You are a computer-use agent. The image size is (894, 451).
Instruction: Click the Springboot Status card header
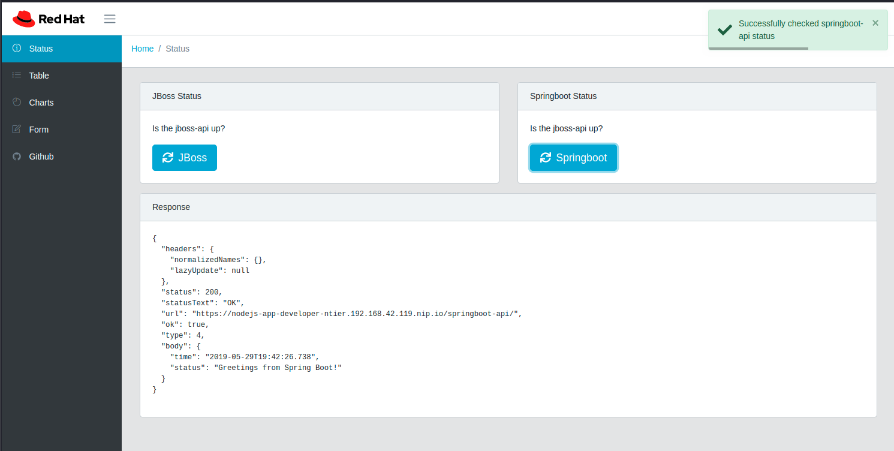point(697,96)
